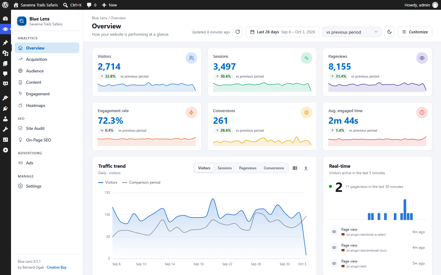Viewport: 441px width, 275px height.
Task: Click the tallest real-time bar
Action: (x=405, y=210)
